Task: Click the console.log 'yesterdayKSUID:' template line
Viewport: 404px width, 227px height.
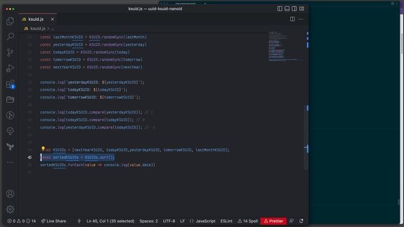Action: pyautogui.click(x=92, y=83)
